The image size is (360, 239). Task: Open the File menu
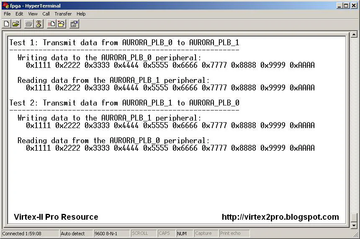pos(7,14)
